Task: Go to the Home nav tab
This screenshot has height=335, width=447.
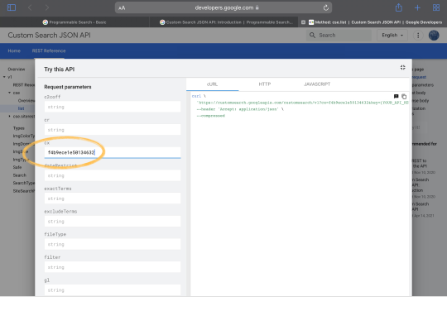Action: [14, 51]
